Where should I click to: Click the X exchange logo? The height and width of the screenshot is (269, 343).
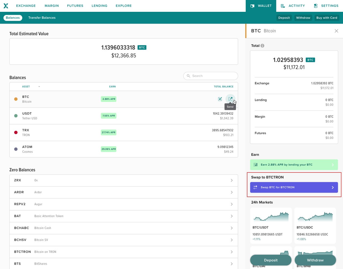(x=6, y=6)
